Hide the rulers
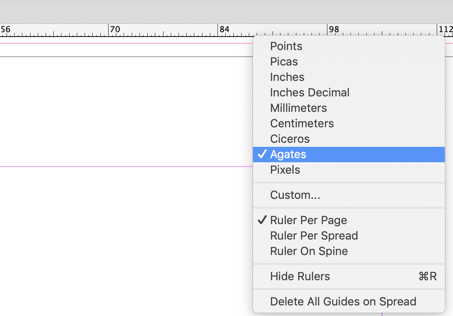This screenshot has width=453, height=316. pos(300,276)
